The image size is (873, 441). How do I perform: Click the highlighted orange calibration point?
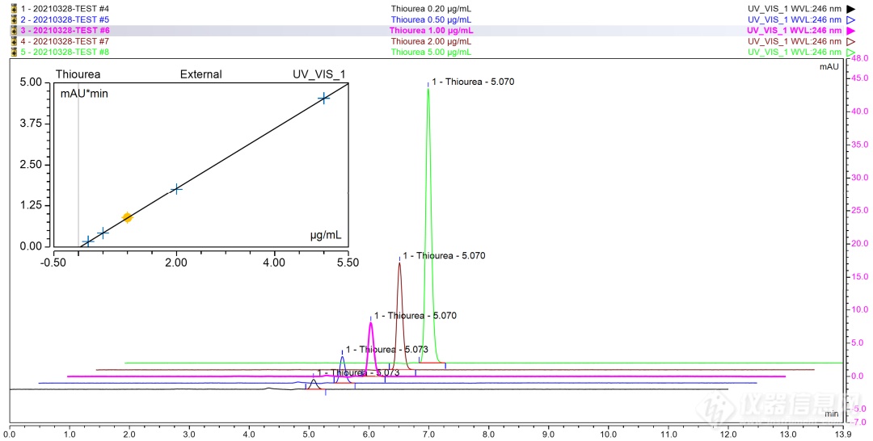click(127, 217)
